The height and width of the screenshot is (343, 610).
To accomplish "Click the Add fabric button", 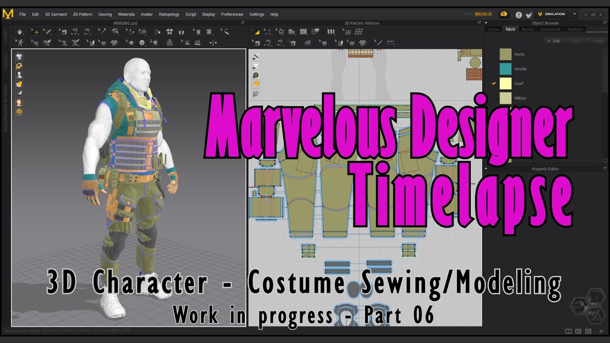I will 554,41.
